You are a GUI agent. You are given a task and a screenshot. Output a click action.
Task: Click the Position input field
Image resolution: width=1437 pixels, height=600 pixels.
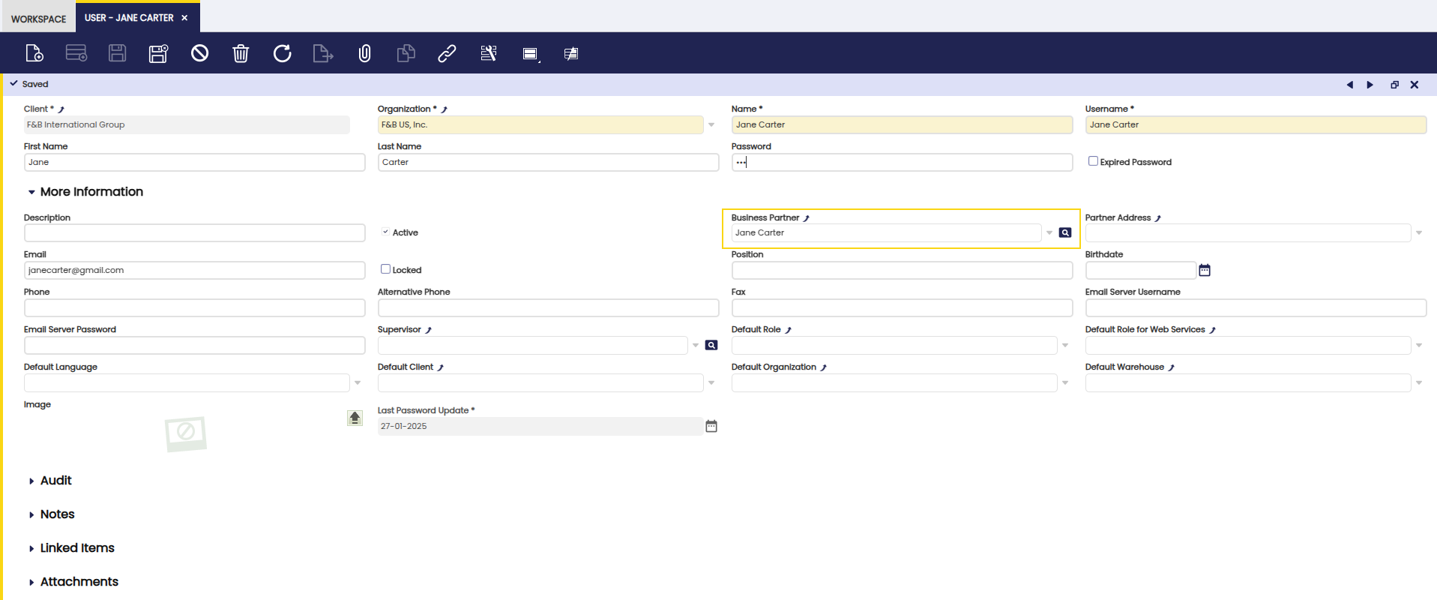click(902, 270)
